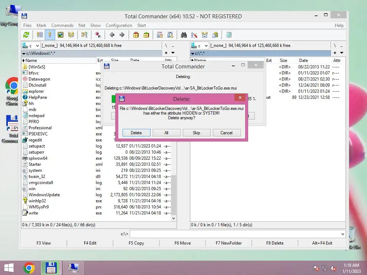The image size is (367, 275).
Task: Open the Configuration menu
Action: [119, 25]
